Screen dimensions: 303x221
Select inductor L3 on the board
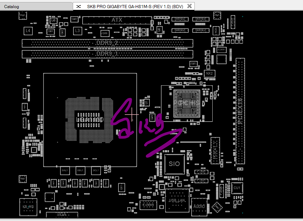tap(77, 31)
